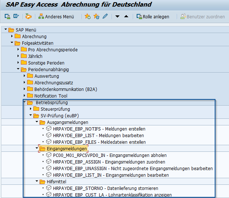
Task: Select 'Meldedateien erstellen' transaction text
Action: tap(123, 142)
